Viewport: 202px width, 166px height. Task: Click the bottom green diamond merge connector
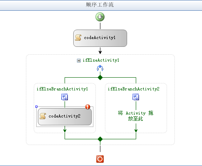100,139
